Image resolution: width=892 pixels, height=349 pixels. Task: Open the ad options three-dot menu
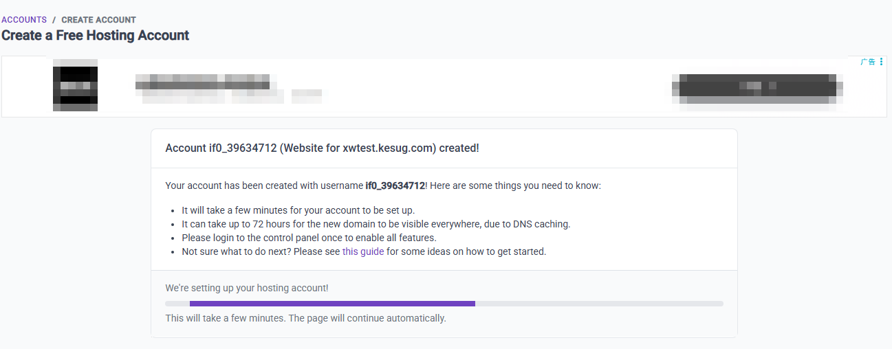882,62
